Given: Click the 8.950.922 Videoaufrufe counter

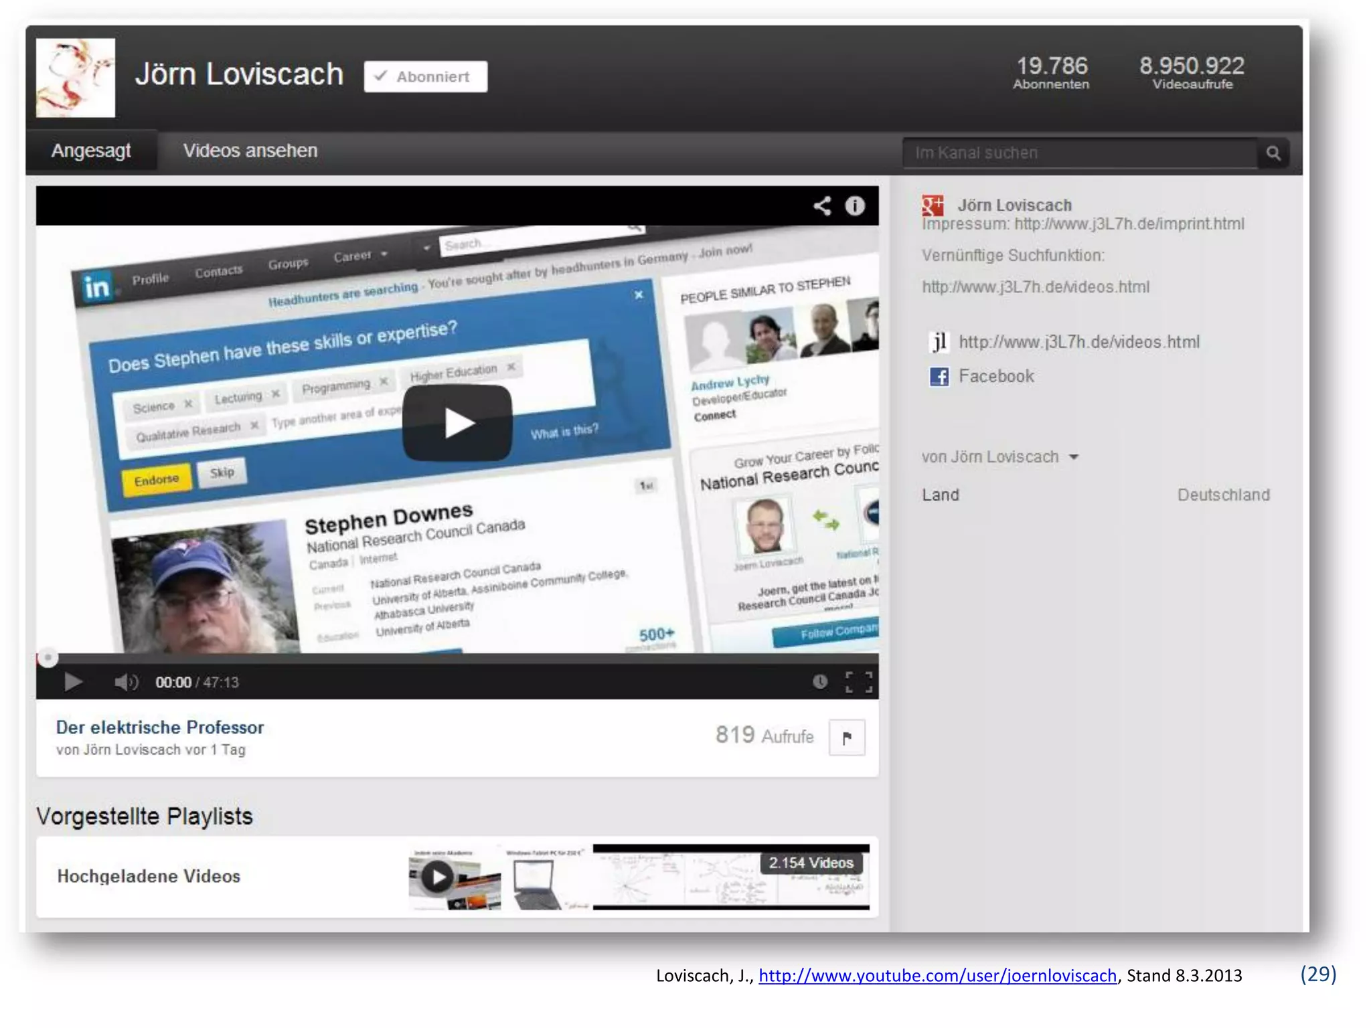Looking at the screenshot, I should [1192, 72].
